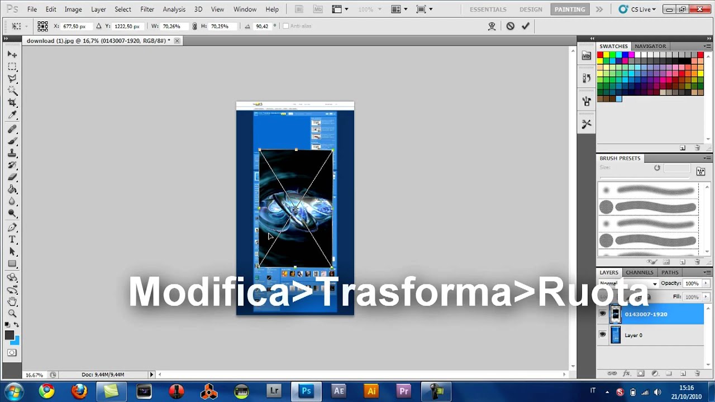Open the Mini Bridge panel icon
This screenshot has height=402, width=715.
click(x=586, y=55)
